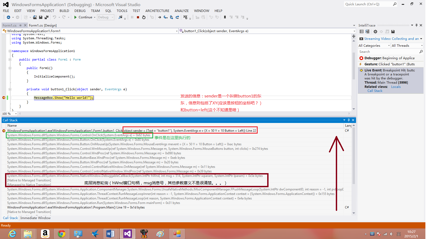The height and width of the screenshot is (239, 427).
Task: Click the Save All toolbar icon
Action: [47, 17]
